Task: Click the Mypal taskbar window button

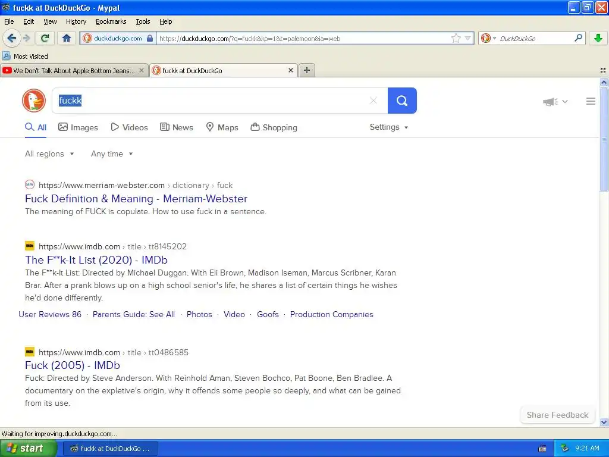Action: tap(110, 449)
